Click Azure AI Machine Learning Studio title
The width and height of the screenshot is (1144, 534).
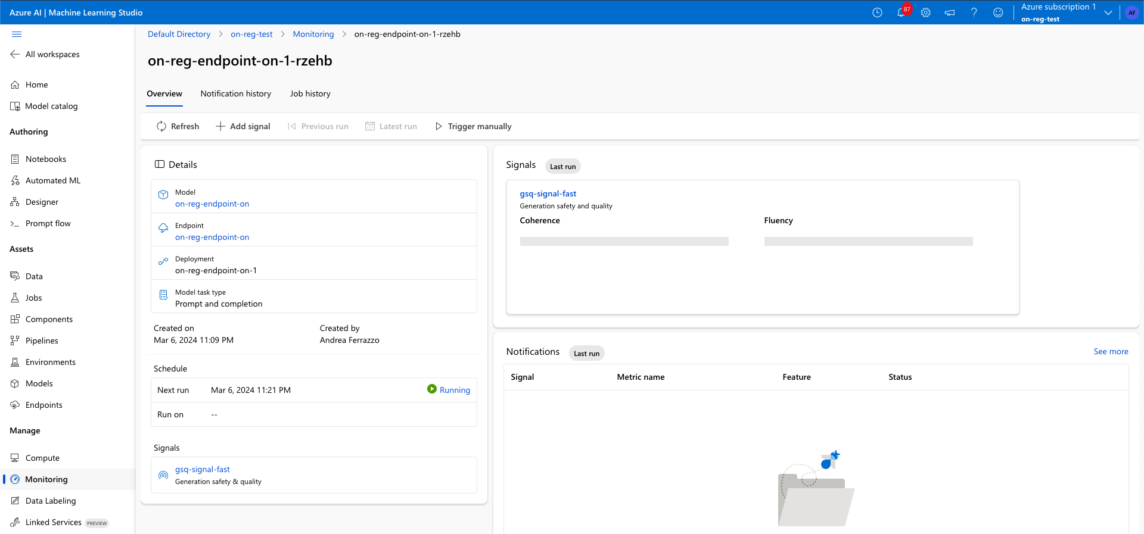76,13
